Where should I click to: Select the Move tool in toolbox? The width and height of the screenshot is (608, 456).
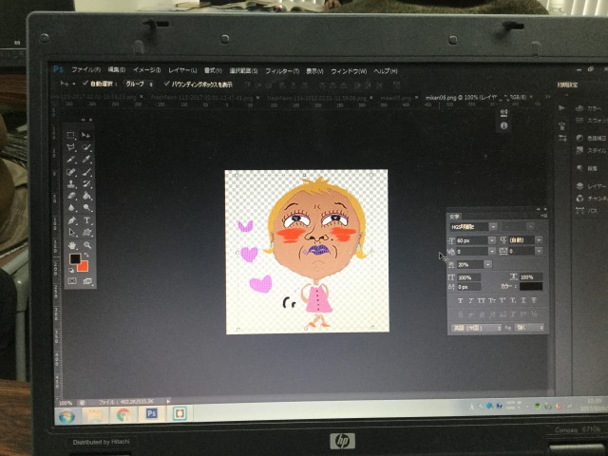86,136
